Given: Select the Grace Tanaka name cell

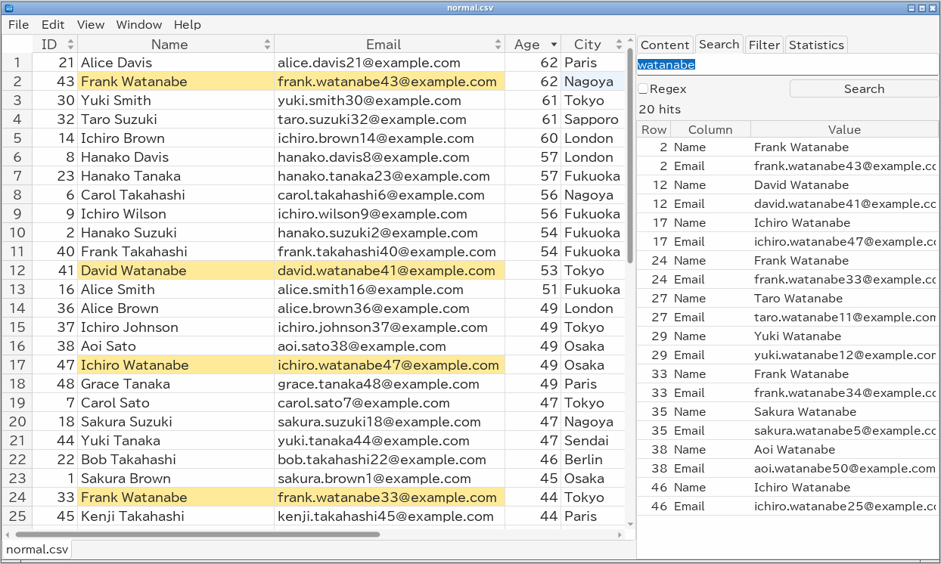Looking at the screenshot, I should (175, 384).
